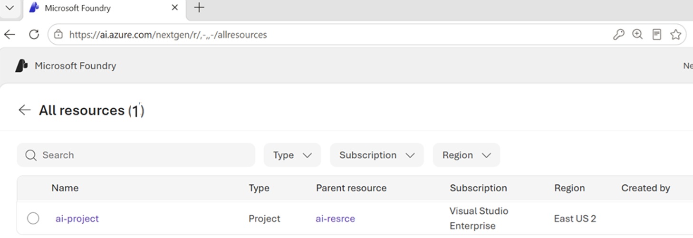Click the Region column header
This screenshot has height=238, width=693.
(569, 188)
